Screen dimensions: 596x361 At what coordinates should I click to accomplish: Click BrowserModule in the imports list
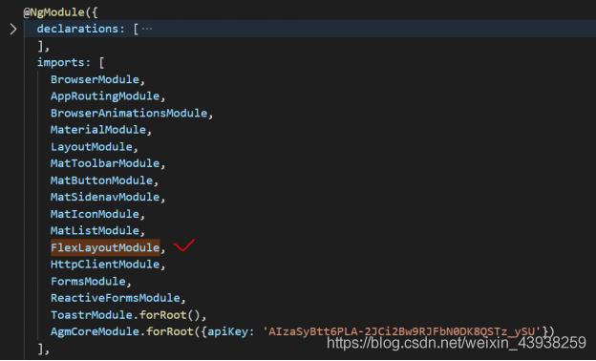point(95,79)
